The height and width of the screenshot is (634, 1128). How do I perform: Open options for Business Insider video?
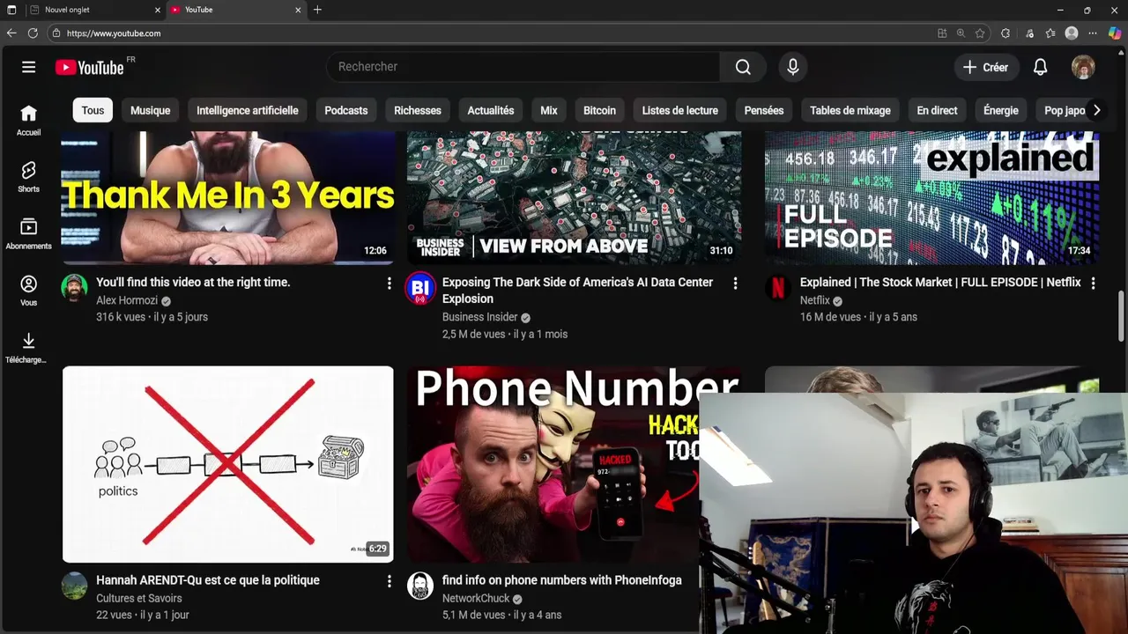click(735, 283)
